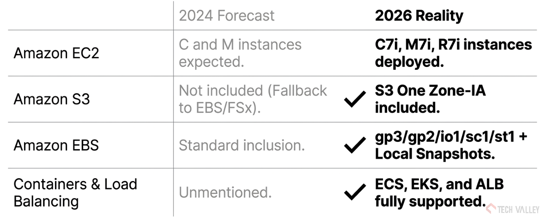Click 'gp3/gp2/io1/sc1/st1 + Local Snapshots' text
The image size is (546, 218).
pyautogui.click(x=451, y=145)
